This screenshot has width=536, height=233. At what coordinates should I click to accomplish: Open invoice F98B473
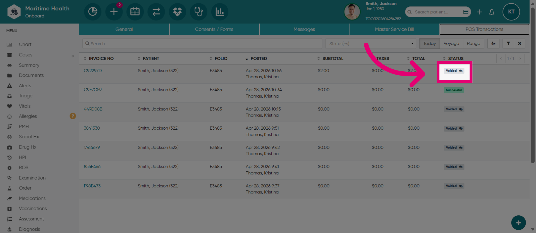(x=92, y=186)
